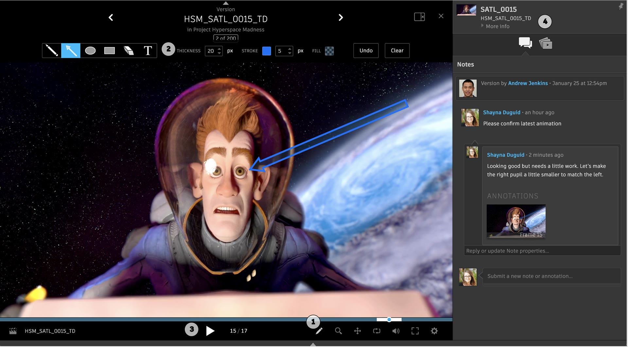Toggle the side panel layout icon
The image size is (628, 347).
coord(419,17)
